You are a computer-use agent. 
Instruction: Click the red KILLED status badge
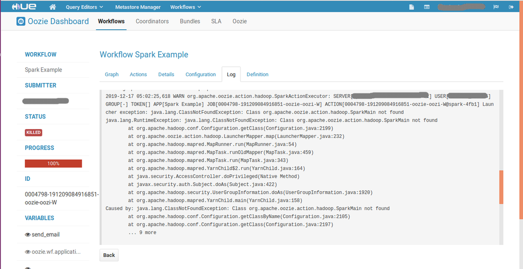click(34, 133)
